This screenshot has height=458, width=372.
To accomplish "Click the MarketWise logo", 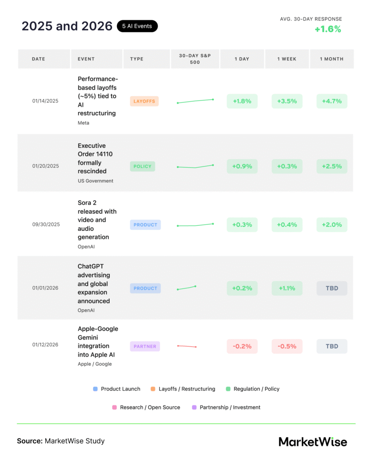I will 312,442.
